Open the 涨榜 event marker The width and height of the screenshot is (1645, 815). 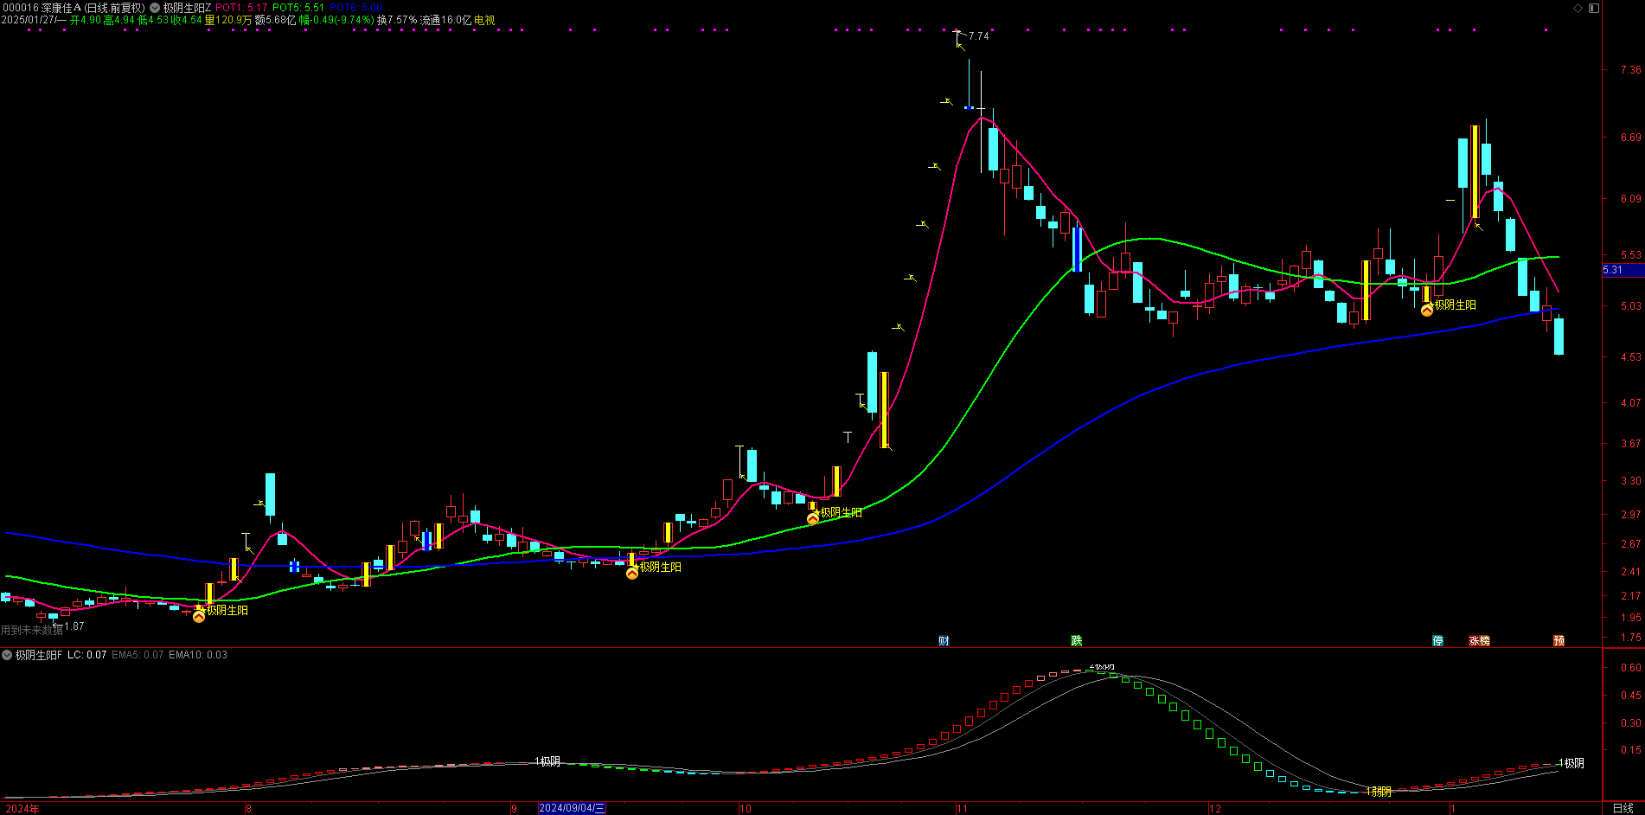pos(1479,641)
